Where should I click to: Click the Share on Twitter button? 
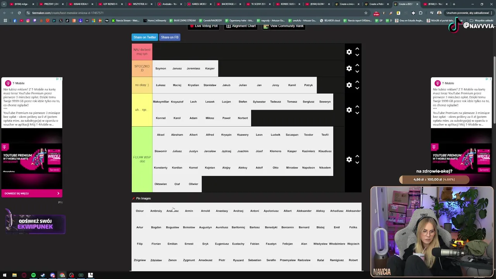pos(145,37)
